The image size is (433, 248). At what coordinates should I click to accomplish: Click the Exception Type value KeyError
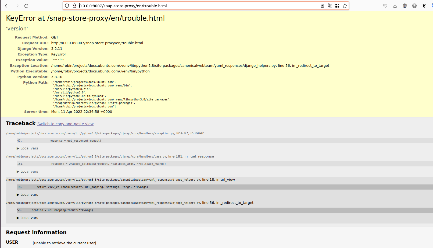[59, 54]
